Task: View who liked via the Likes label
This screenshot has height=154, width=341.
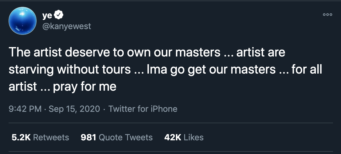Action: click(194, 137)
